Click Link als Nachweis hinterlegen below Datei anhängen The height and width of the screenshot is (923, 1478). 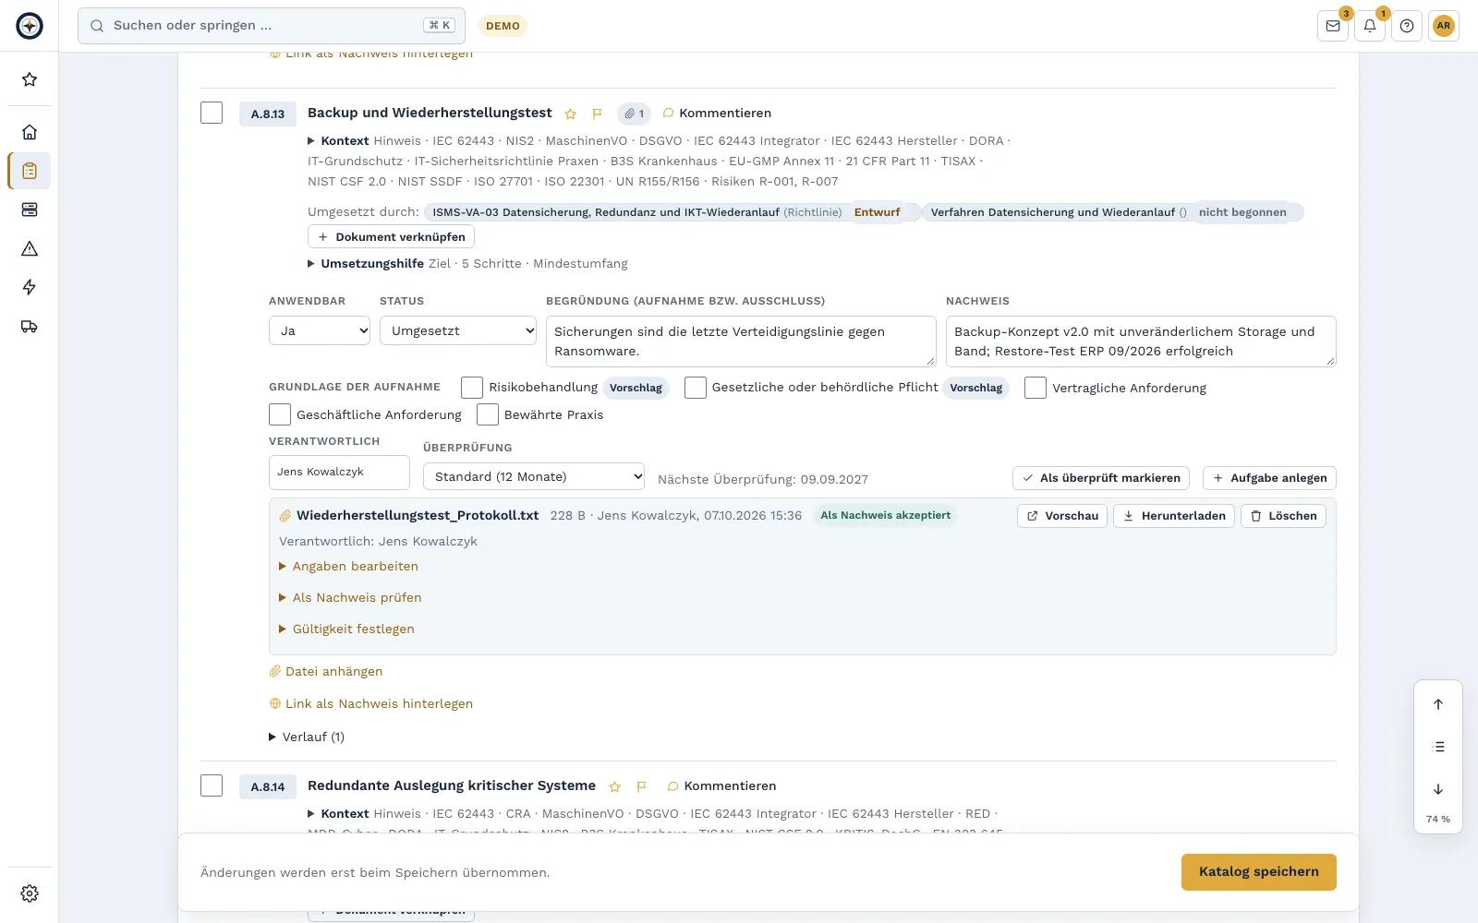pyautogui.click(x=371, y=703)
